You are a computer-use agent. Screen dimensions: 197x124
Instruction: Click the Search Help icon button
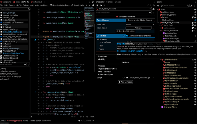tap(77, 5)
